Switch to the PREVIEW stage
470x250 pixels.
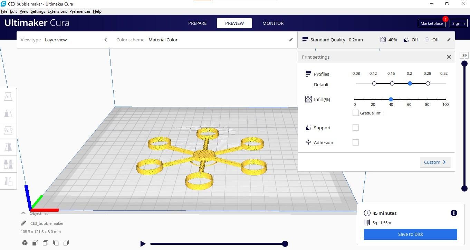(234, 23)
